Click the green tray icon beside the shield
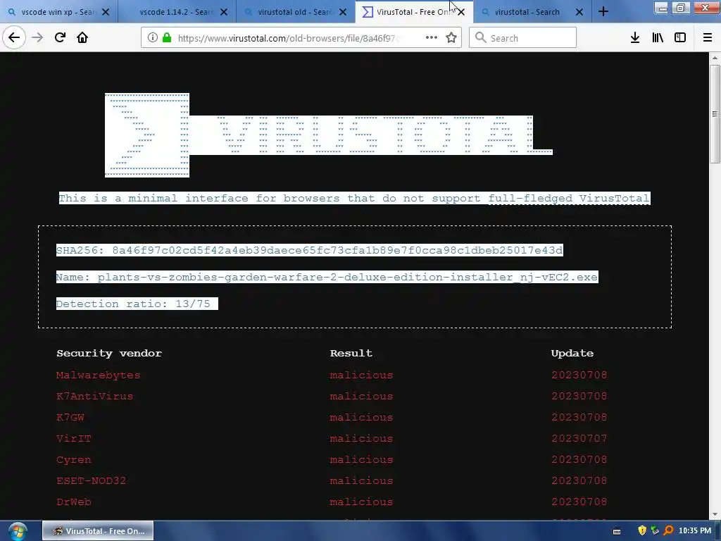 point(656,531)
